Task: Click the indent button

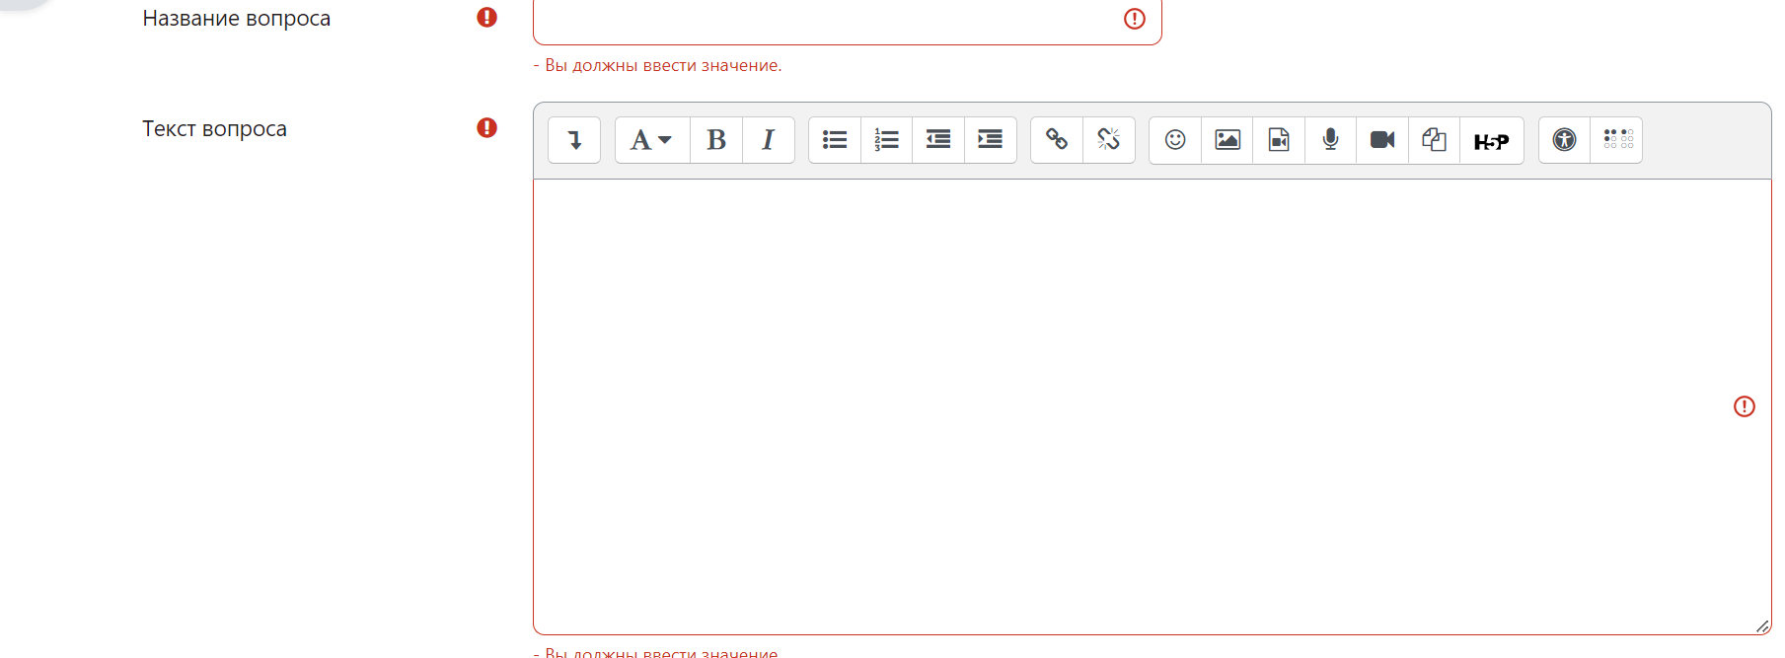Action: point(990,140)
